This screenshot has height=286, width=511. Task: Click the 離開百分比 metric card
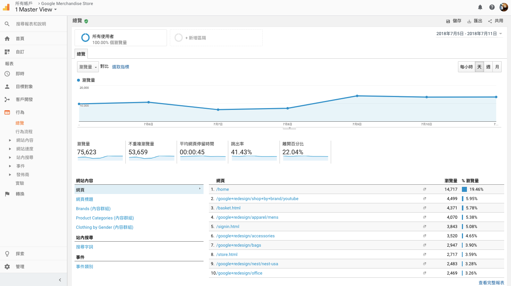pyautogui.click(x=305, y=152)
